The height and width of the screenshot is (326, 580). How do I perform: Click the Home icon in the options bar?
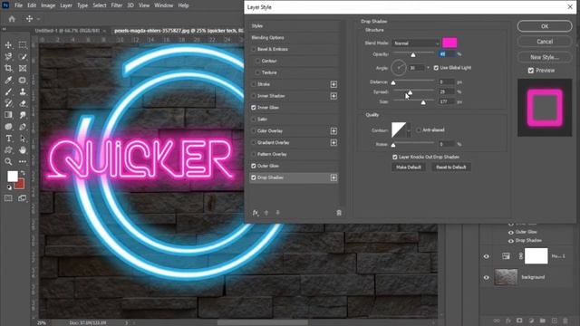click(x=12, y=19)
